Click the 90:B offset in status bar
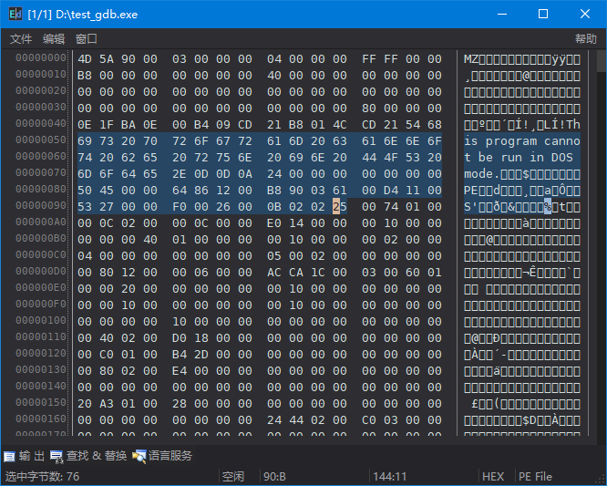Image resolution: width=607 pixels, height=486 pixels. [x=274, y=476]
